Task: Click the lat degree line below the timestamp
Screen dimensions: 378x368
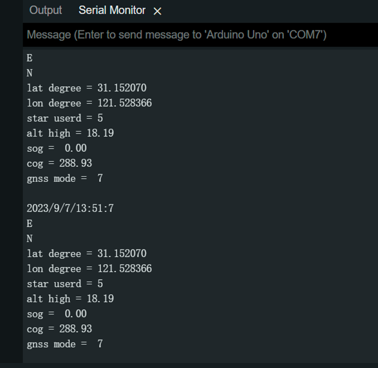Action: coord(87,254)
